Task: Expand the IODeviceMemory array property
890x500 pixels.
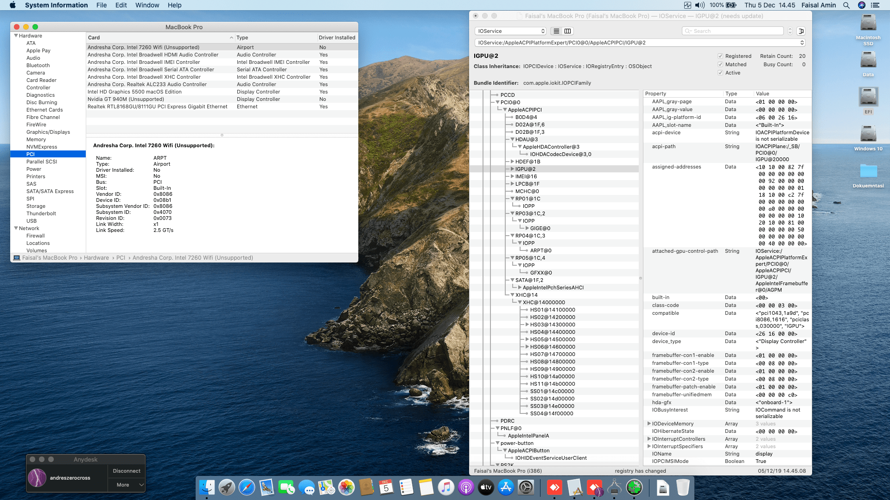Action: pos(649,424)
